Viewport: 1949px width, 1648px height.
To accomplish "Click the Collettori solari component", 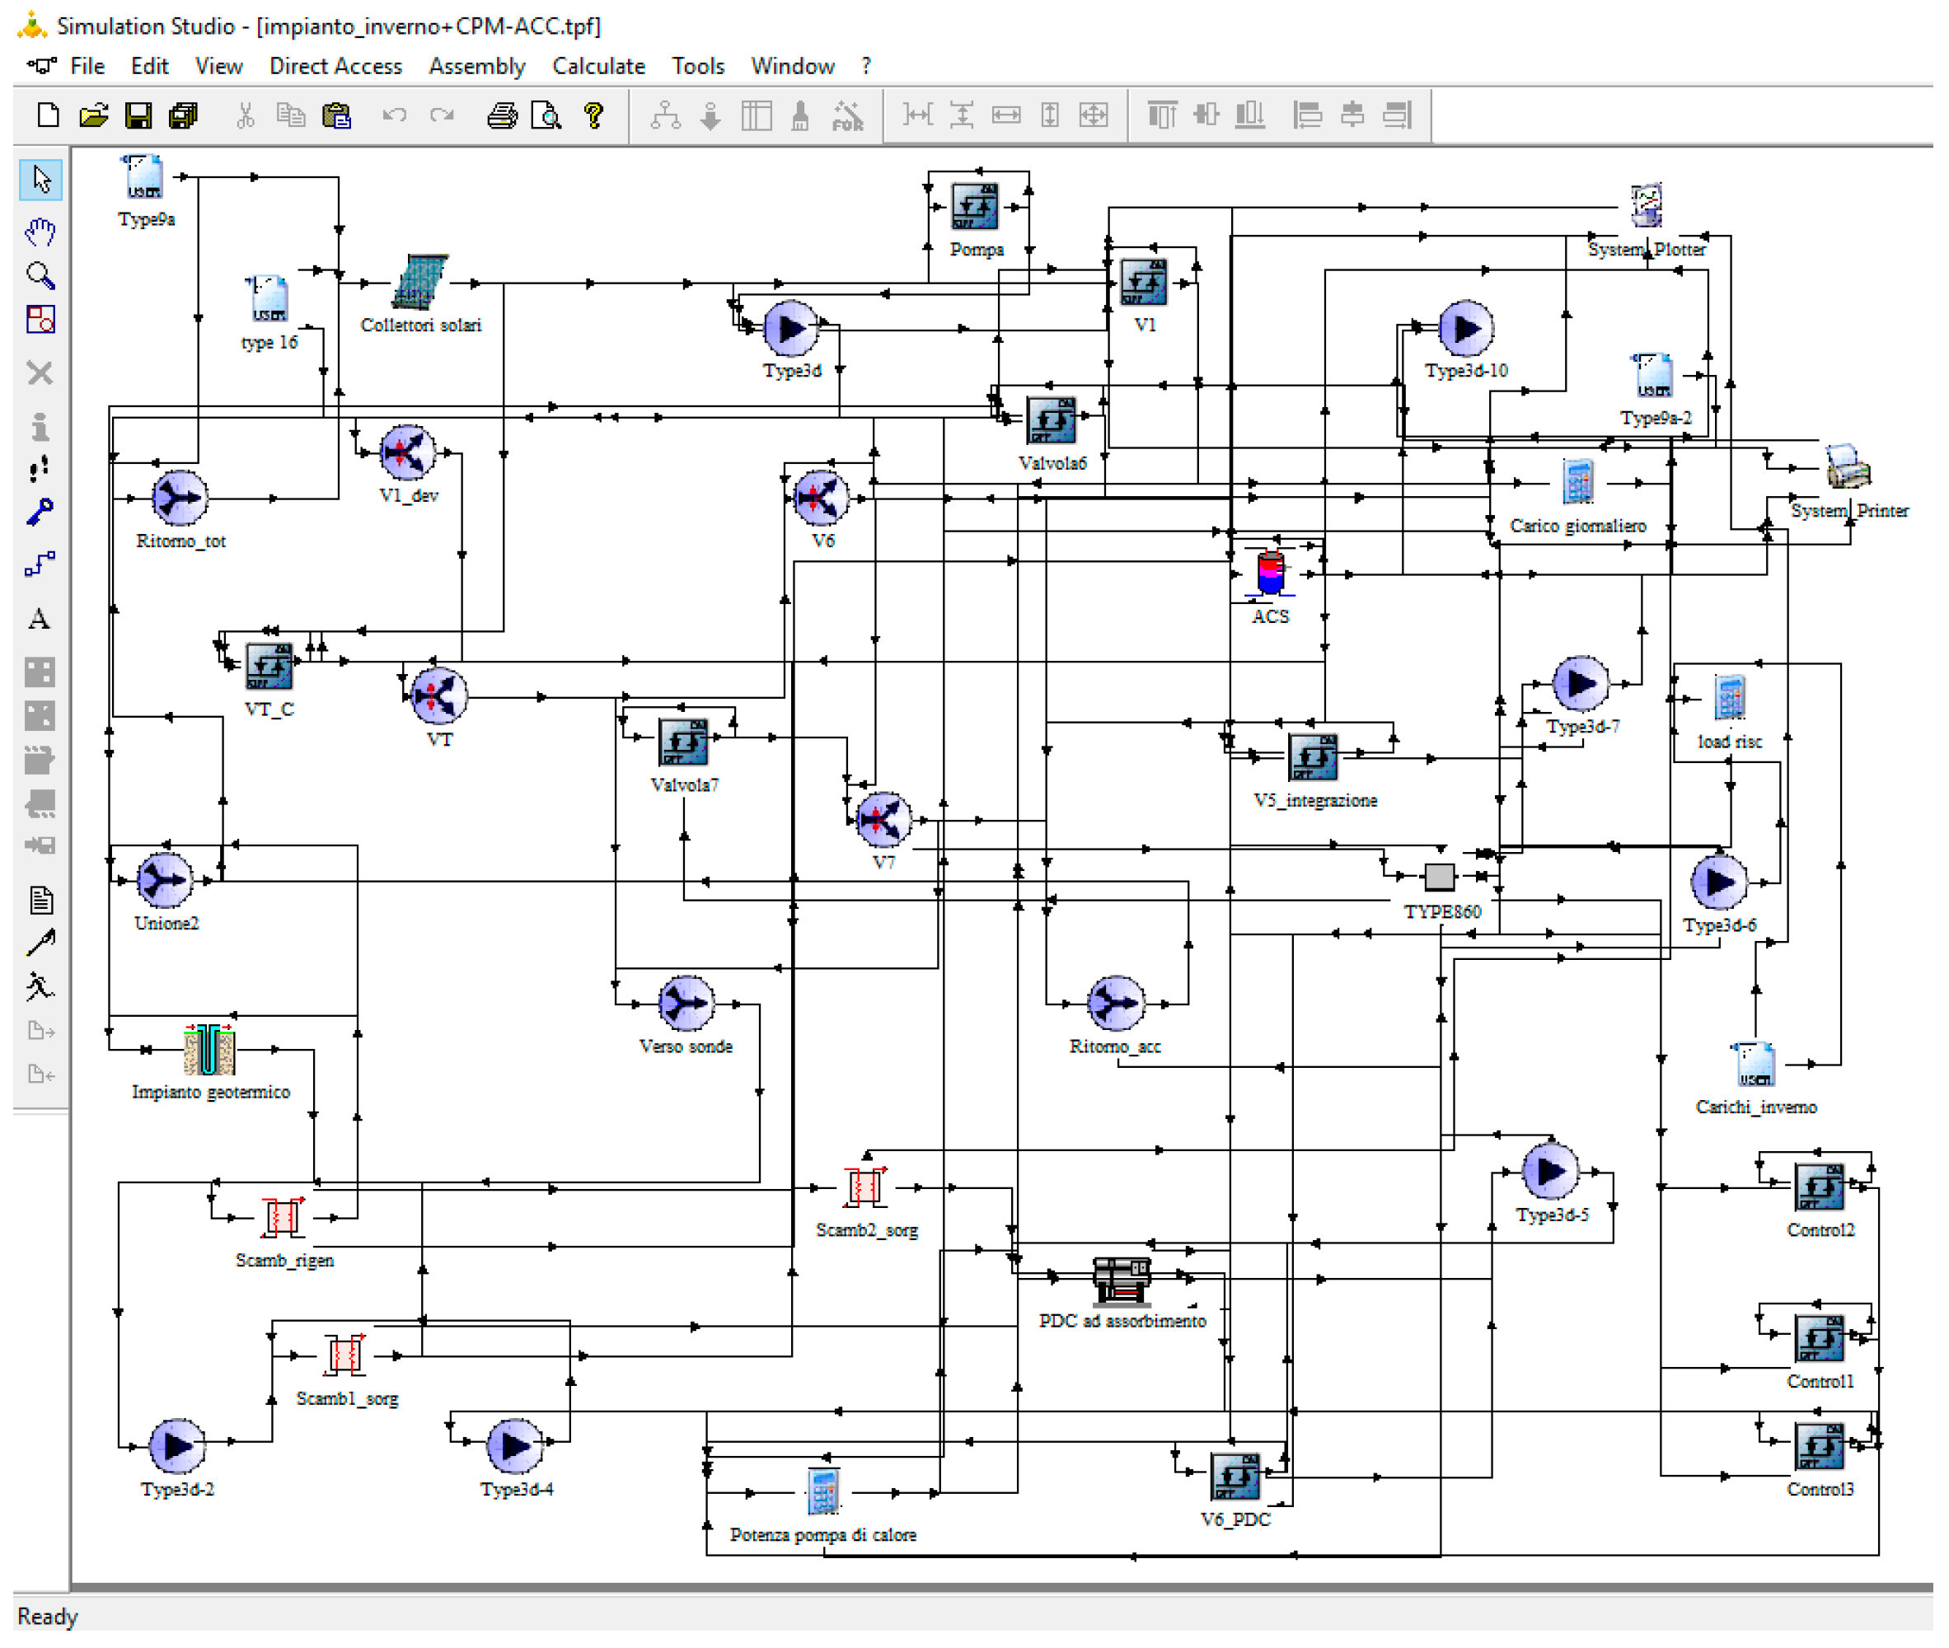I will [419, 282].
